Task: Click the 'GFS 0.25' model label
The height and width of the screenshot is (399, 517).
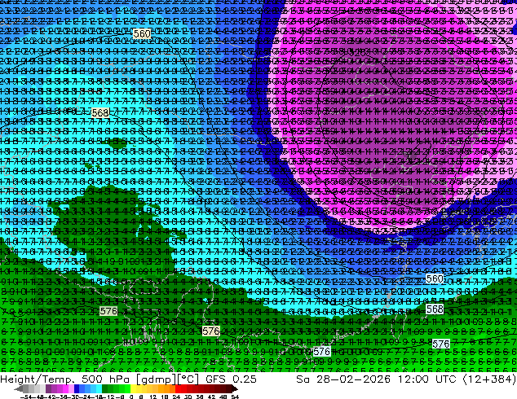Action: coord(231,379)
